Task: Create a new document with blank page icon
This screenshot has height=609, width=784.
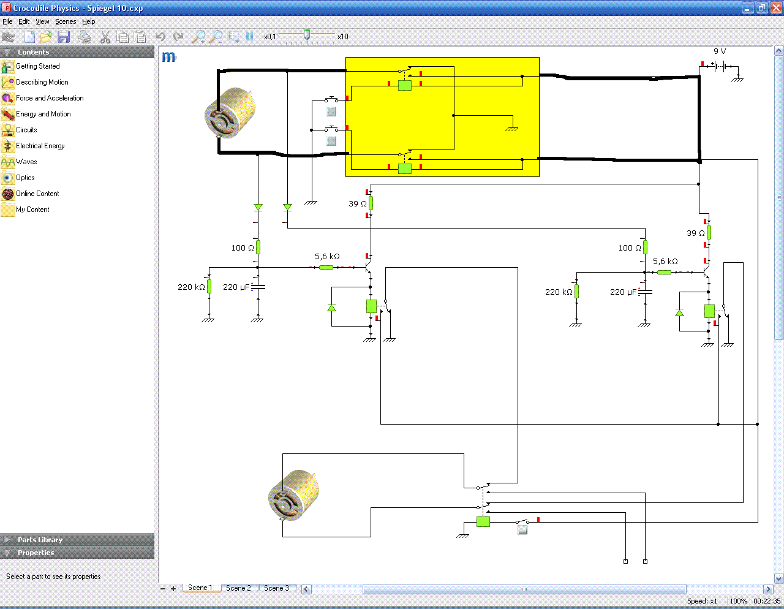Action: tap(29, 37)
